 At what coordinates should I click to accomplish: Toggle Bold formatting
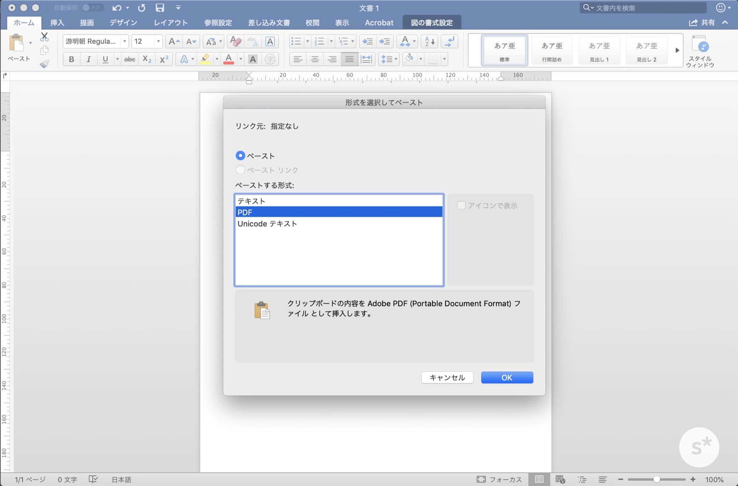point(71,59)
